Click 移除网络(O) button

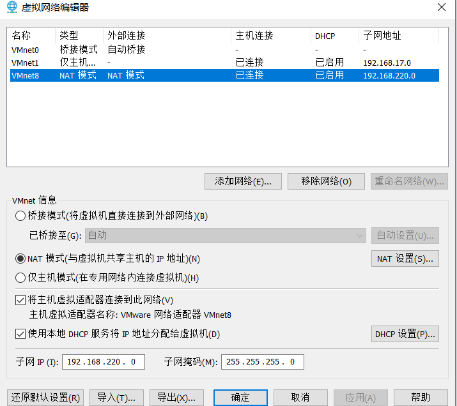click(326, 181)
